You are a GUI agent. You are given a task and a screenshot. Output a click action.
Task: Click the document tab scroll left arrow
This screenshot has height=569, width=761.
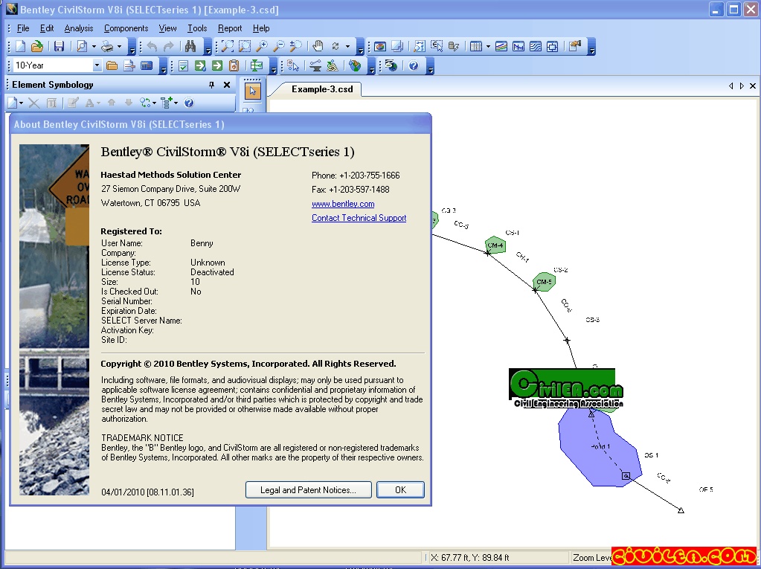731,86
